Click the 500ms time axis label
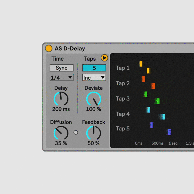Image resolution: width=194 pixels, height=194 pixels. pos(158,143)
